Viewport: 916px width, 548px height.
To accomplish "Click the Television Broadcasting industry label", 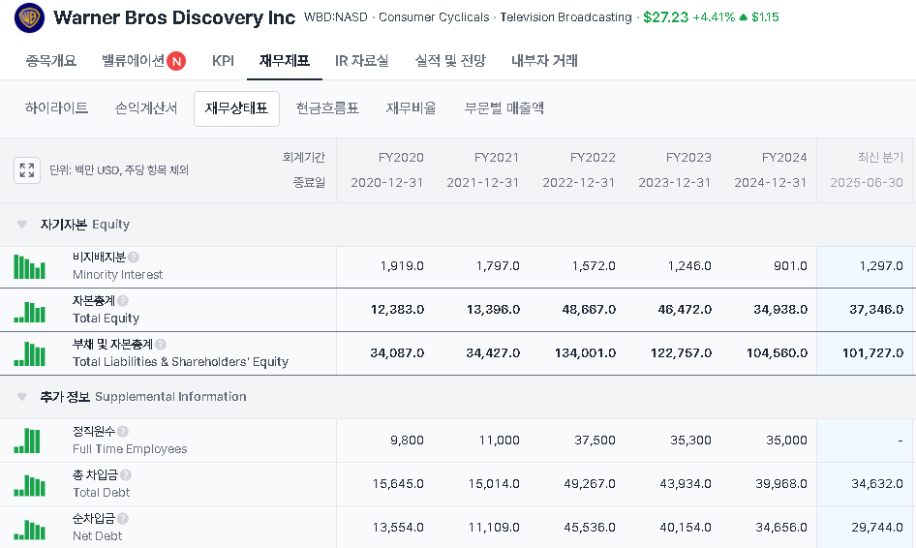I will pyautogui.click(x=565, y=17).
